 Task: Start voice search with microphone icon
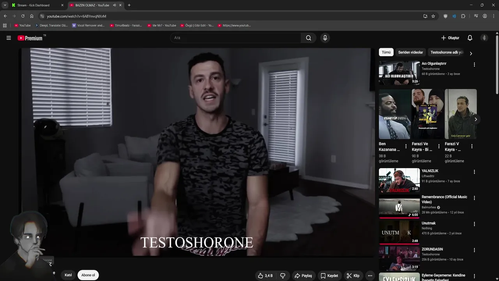point(325,38)
